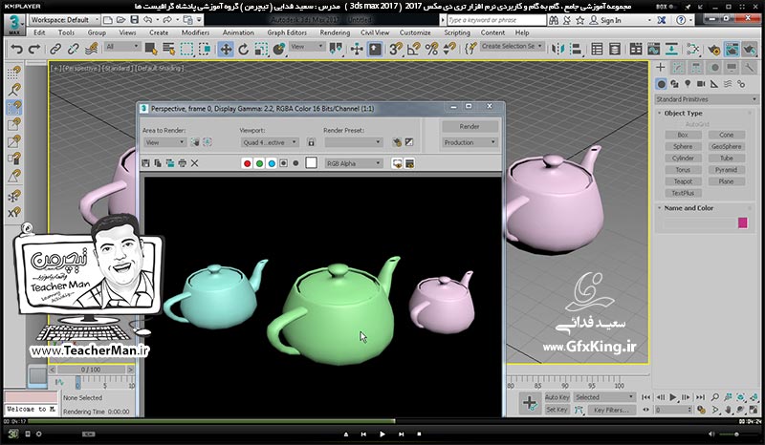
Task: Click the white color swatch in frame window
Action: [312, 162]
